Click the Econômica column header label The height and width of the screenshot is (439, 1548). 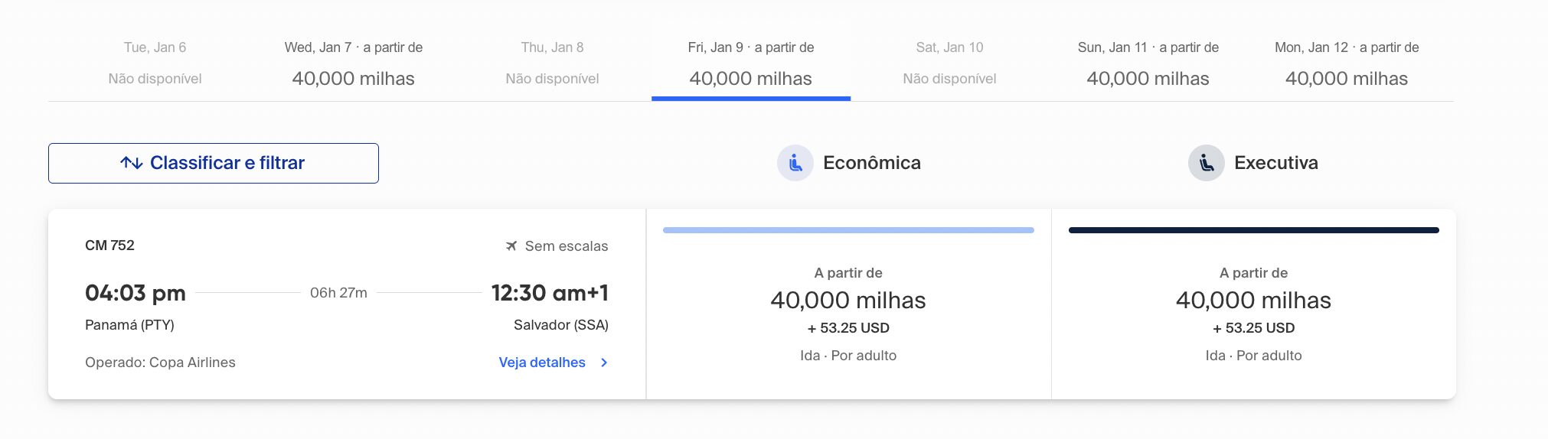[x=872, y=163]
